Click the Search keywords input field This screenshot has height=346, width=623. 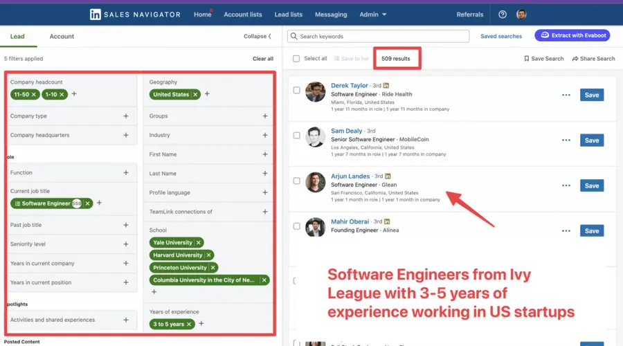point(378,36)
